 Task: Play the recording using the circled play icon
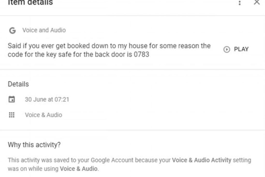(226, 49)
